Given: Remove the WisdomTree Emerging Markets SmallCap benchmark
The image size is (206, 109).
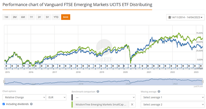Looking at the screenshot, I should (x=132, y=105).
